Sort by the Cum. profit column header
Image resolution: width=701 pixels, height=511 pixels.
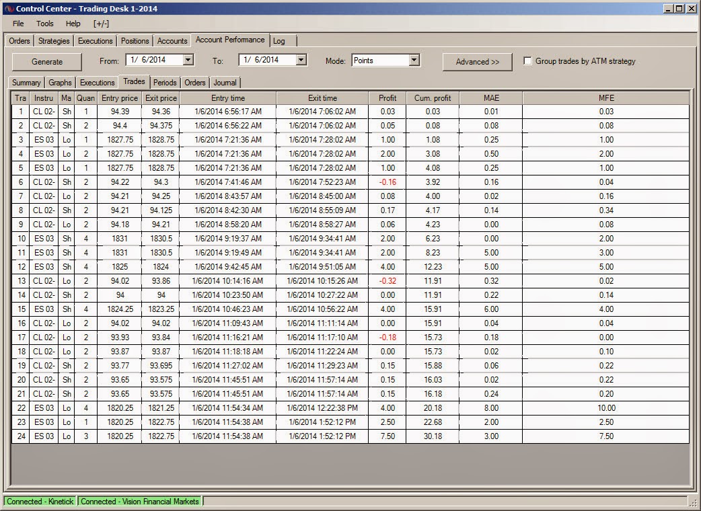click(x=433, y=98)
